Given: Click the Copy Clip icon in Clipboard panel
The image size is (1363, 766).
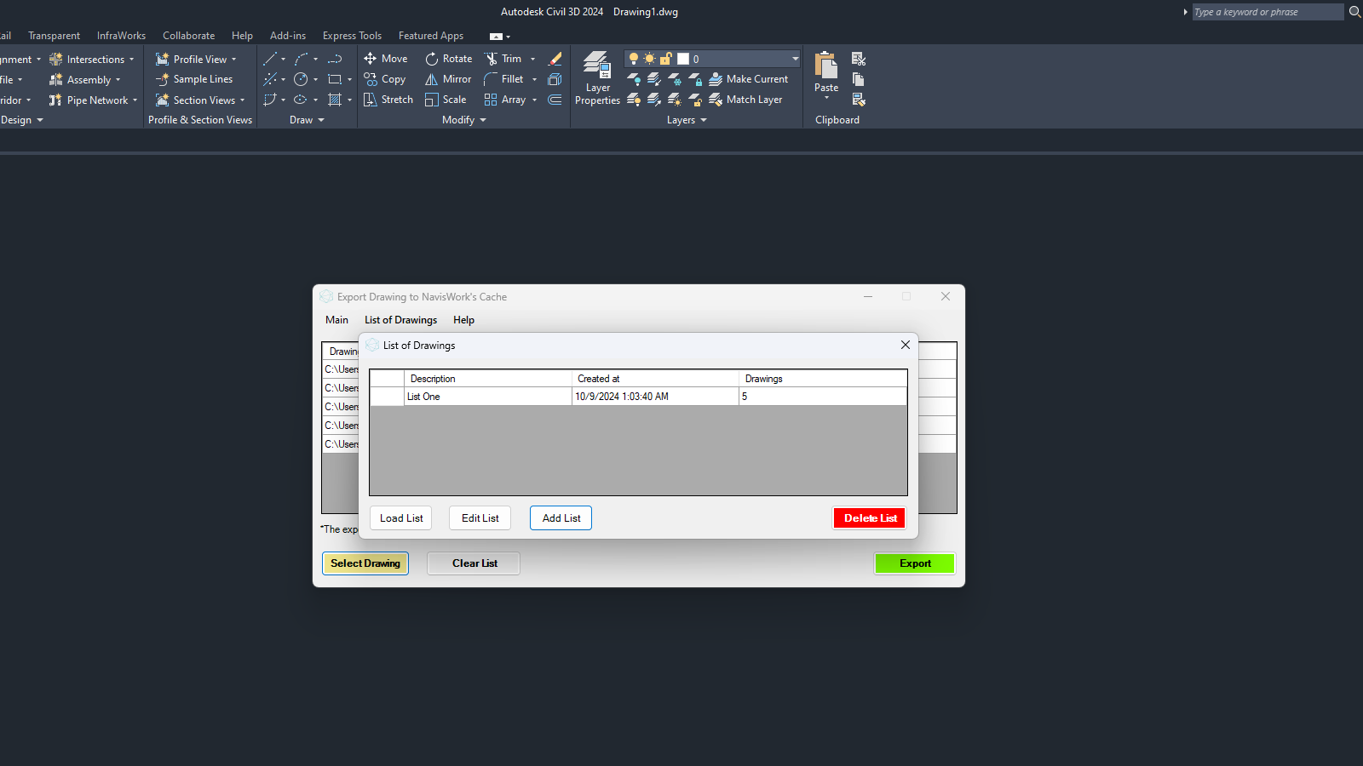Looking at the screenshot, I should [859, 79].
